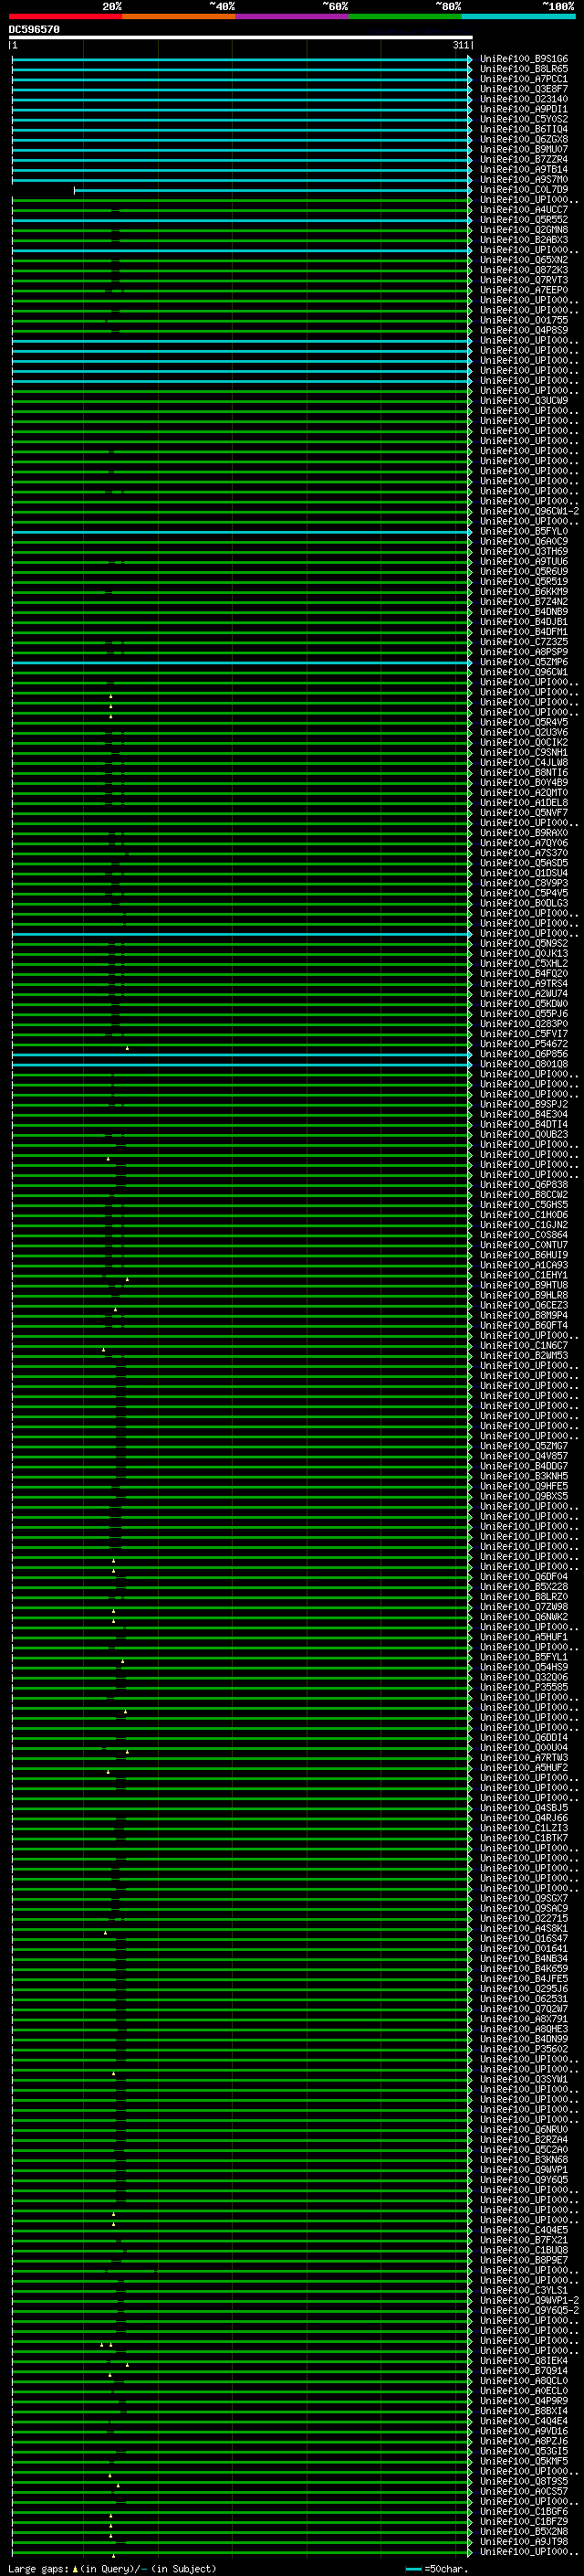Select hit label UniRef100_C1LZI3

[x=523, y=1829]
